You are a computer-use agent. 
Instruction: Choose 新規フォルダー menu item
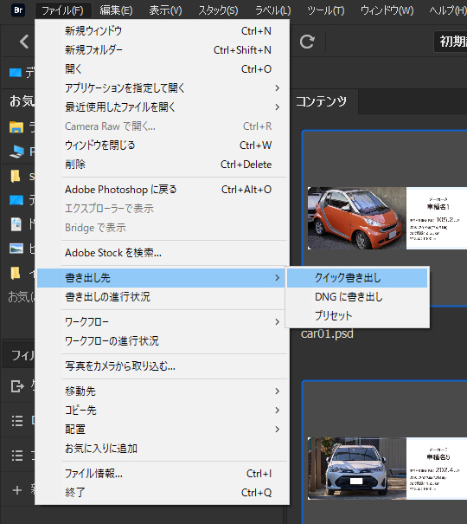click(x=162, y=50)
